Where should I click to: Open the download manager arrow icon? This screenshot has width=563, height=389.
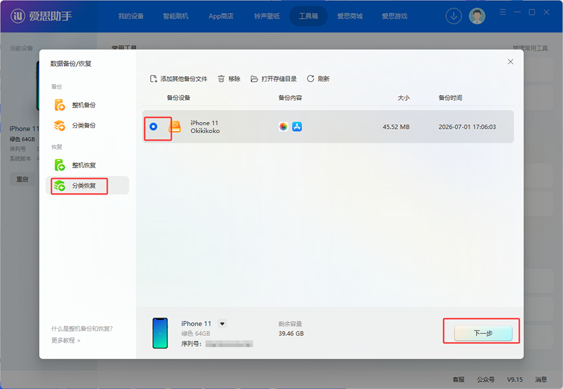pos(454,16)
